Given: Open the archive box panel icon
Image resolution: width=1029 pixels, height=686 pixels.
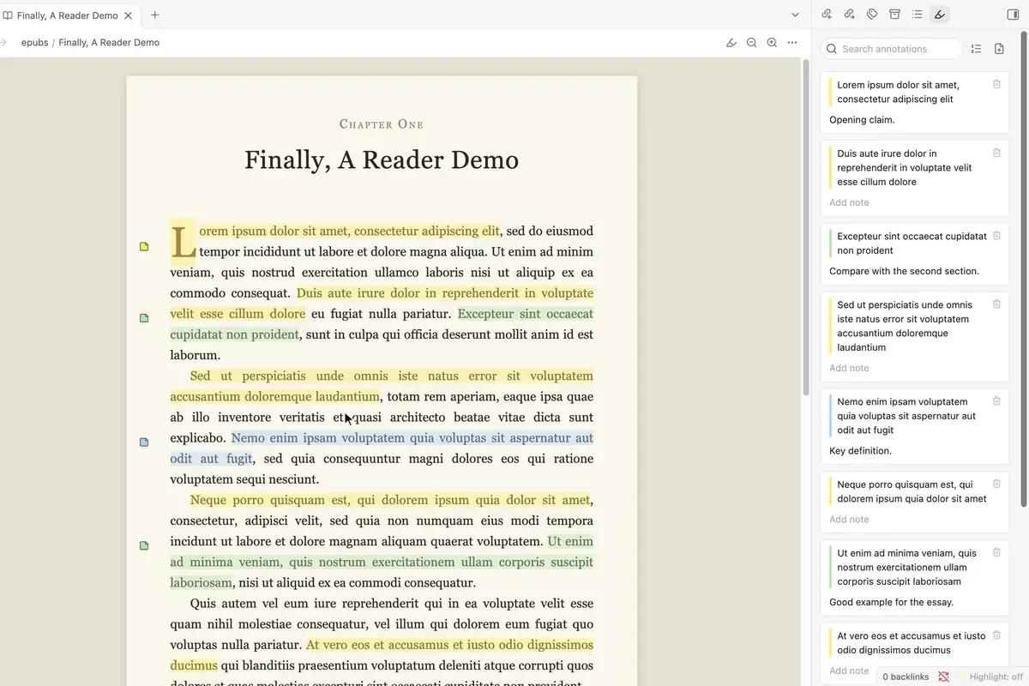Looking at the screenshot, I should point(894,15).
